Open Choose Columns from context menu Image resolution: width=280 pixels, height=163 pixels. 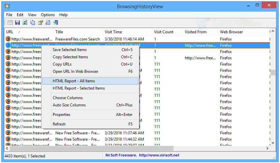click(90, 98)
